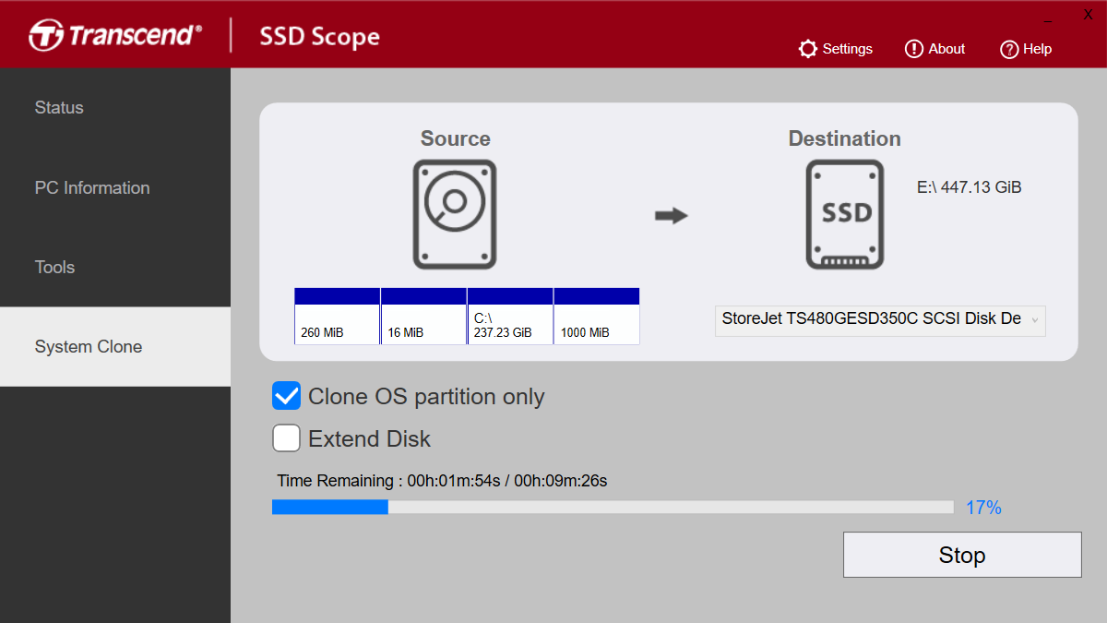Click the SSD Scope title

(319, 37)
